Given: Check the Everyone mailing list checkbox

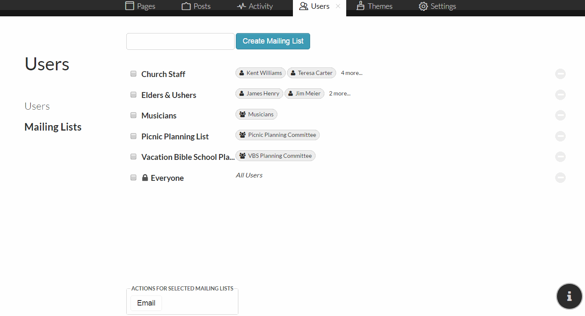Looking at the screenshot, I should [x=133, y=177].
